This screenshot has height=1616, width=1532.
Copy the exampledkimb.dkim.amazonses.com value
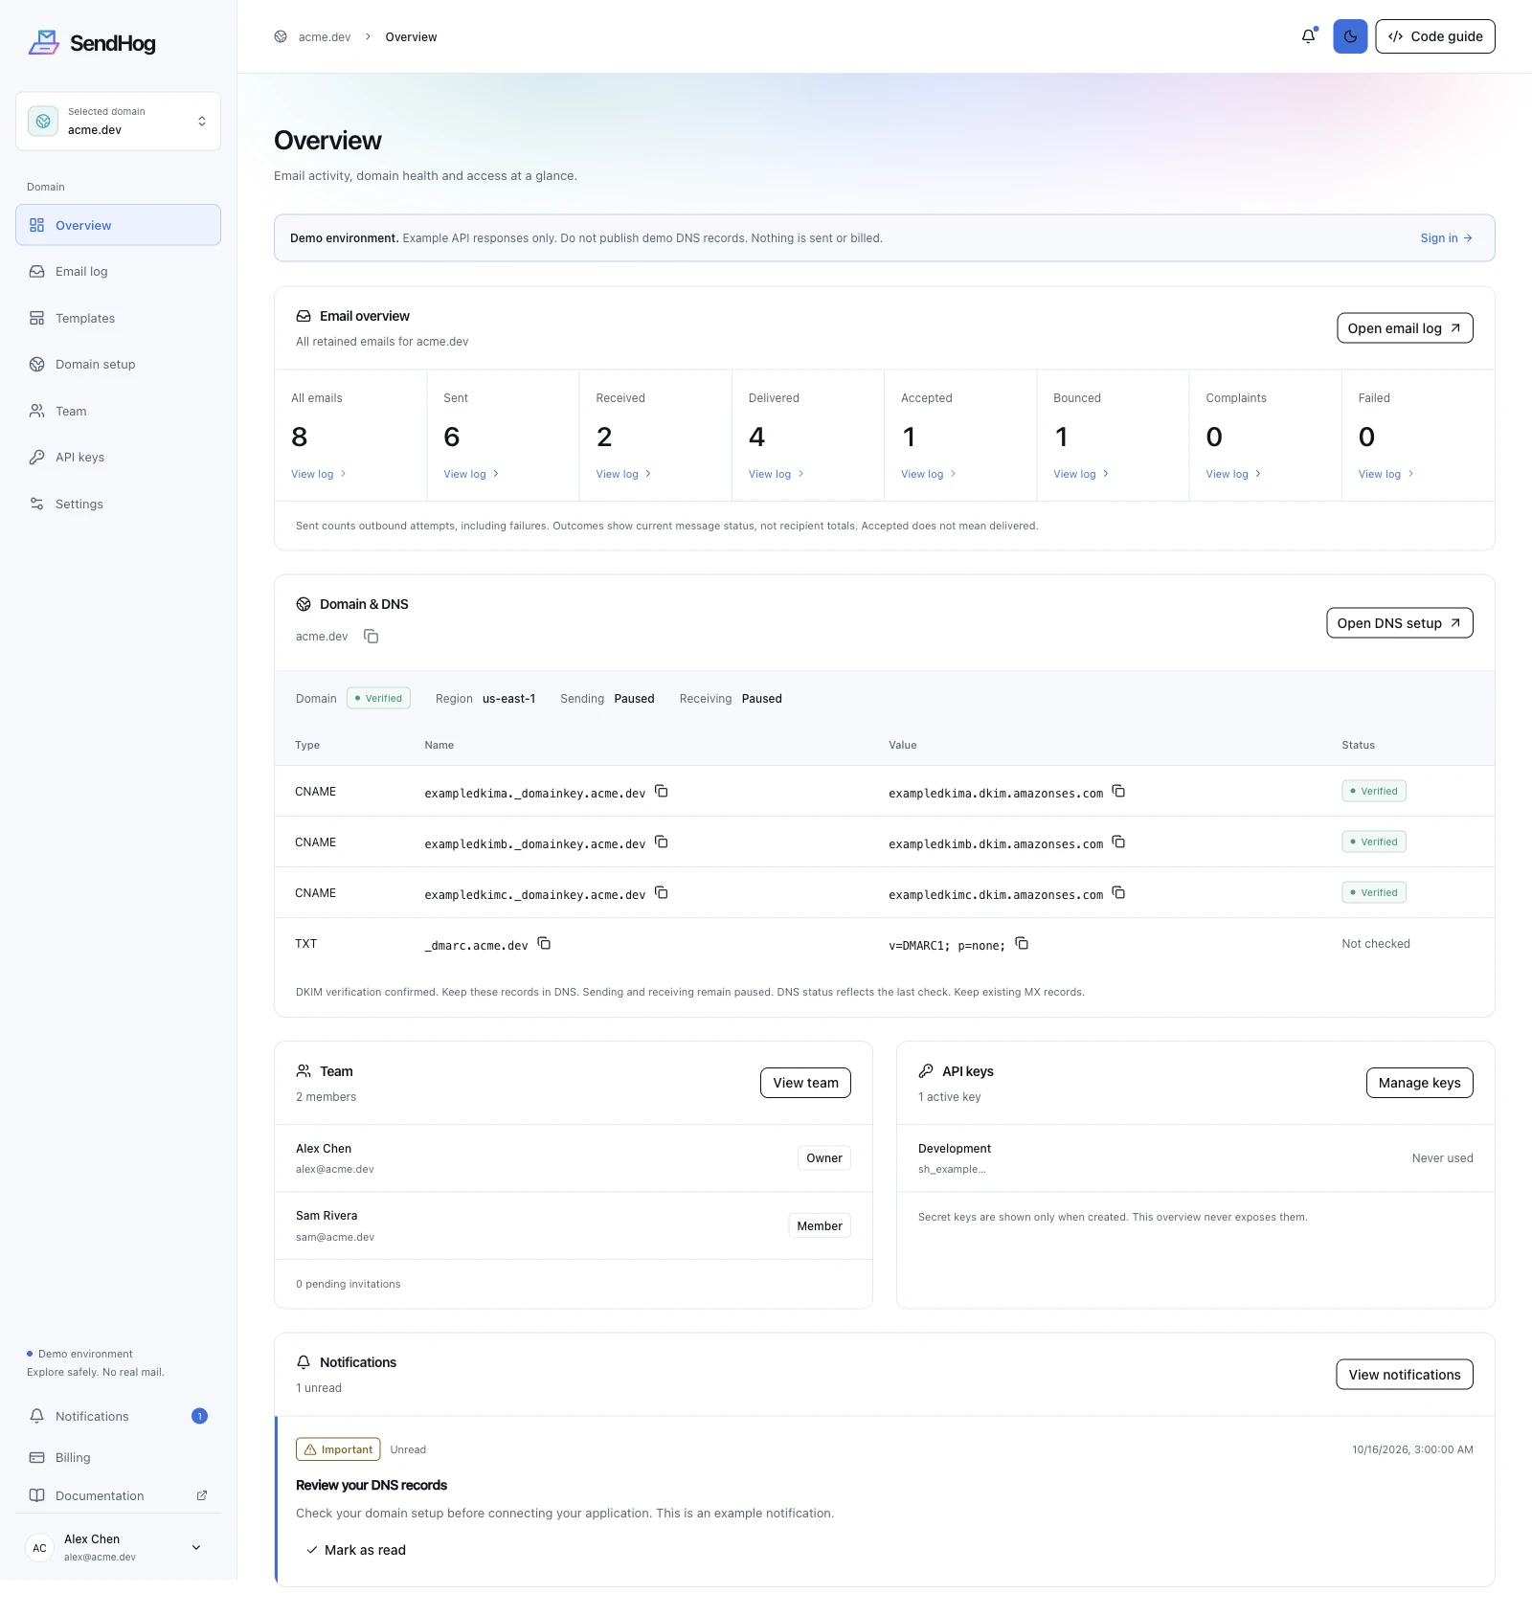coord(1118,842)
